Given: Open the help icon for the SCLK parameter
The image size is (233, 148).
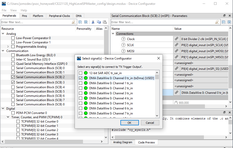Looking at the screenshot, I should coord(123,45).
